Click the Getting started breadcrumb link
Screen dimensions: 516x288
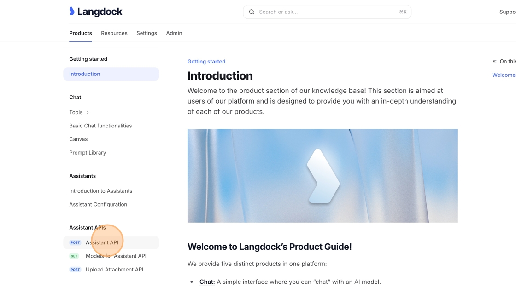(x=206, y=62)
